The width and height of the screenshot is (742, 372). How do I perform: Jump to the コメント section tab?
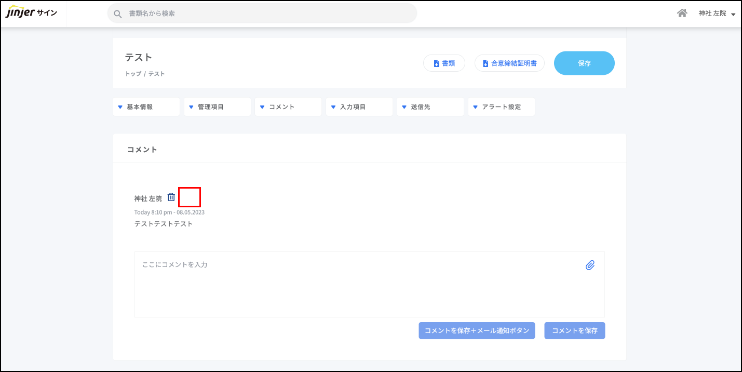click(x=288, y=107)
